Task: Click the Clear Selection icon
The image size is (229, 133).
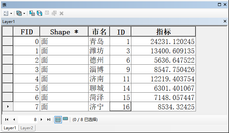Action: click(47, 13)
